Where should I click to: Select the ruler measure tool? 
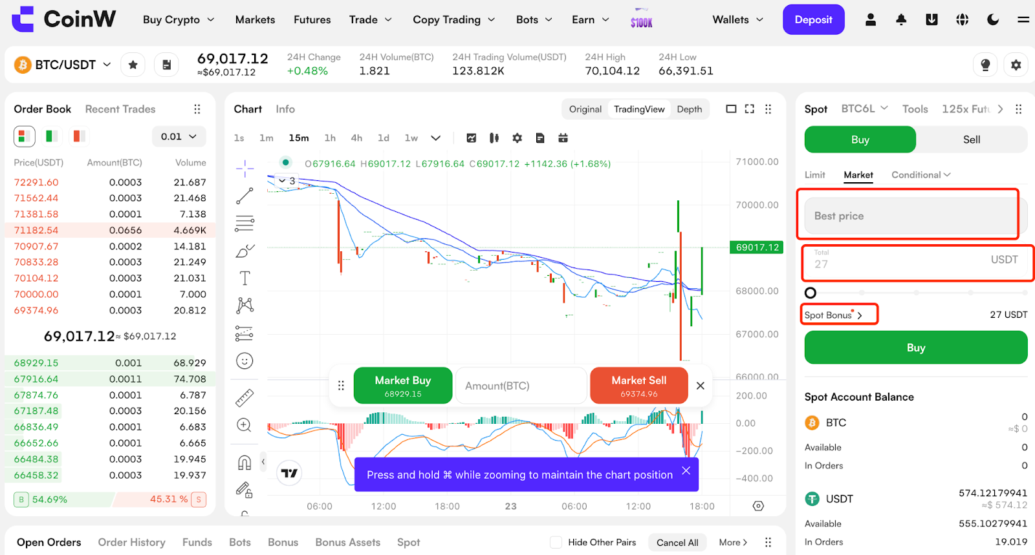[245, 397]
